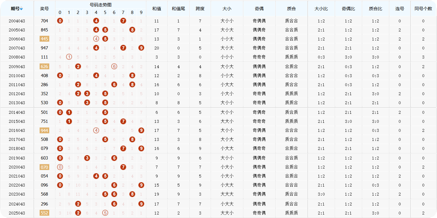Click red ball 4 in row 2010043
437x218 pixels.
point(96,76)
